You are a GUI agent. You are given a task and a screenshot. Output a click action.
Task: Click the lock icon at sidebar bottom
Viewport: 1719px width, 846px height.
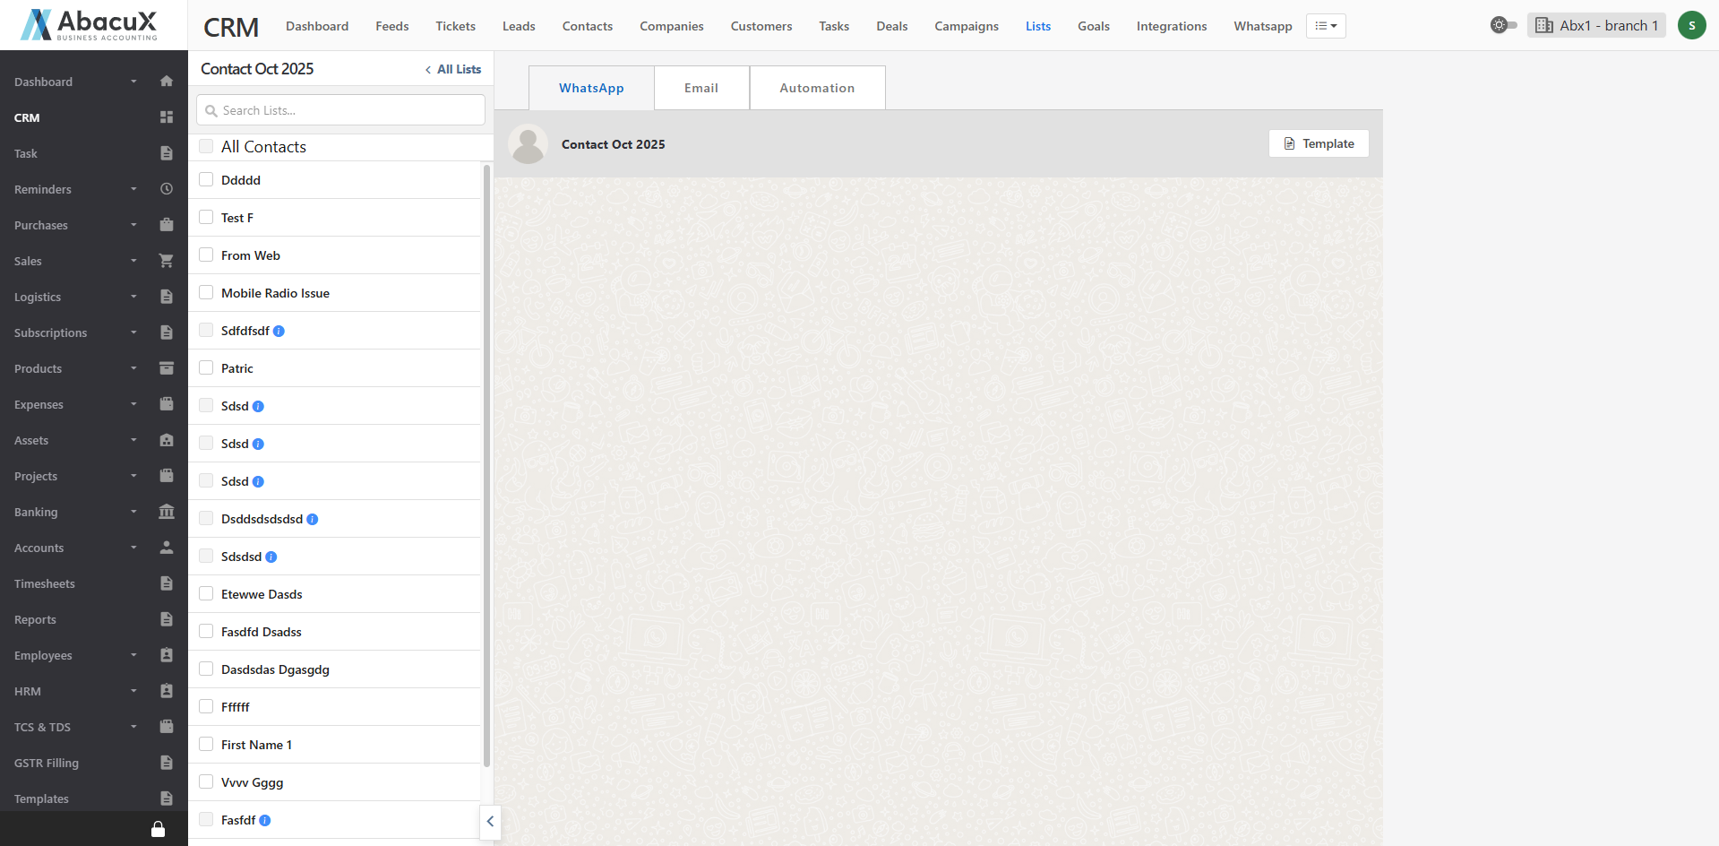[158, 829]
